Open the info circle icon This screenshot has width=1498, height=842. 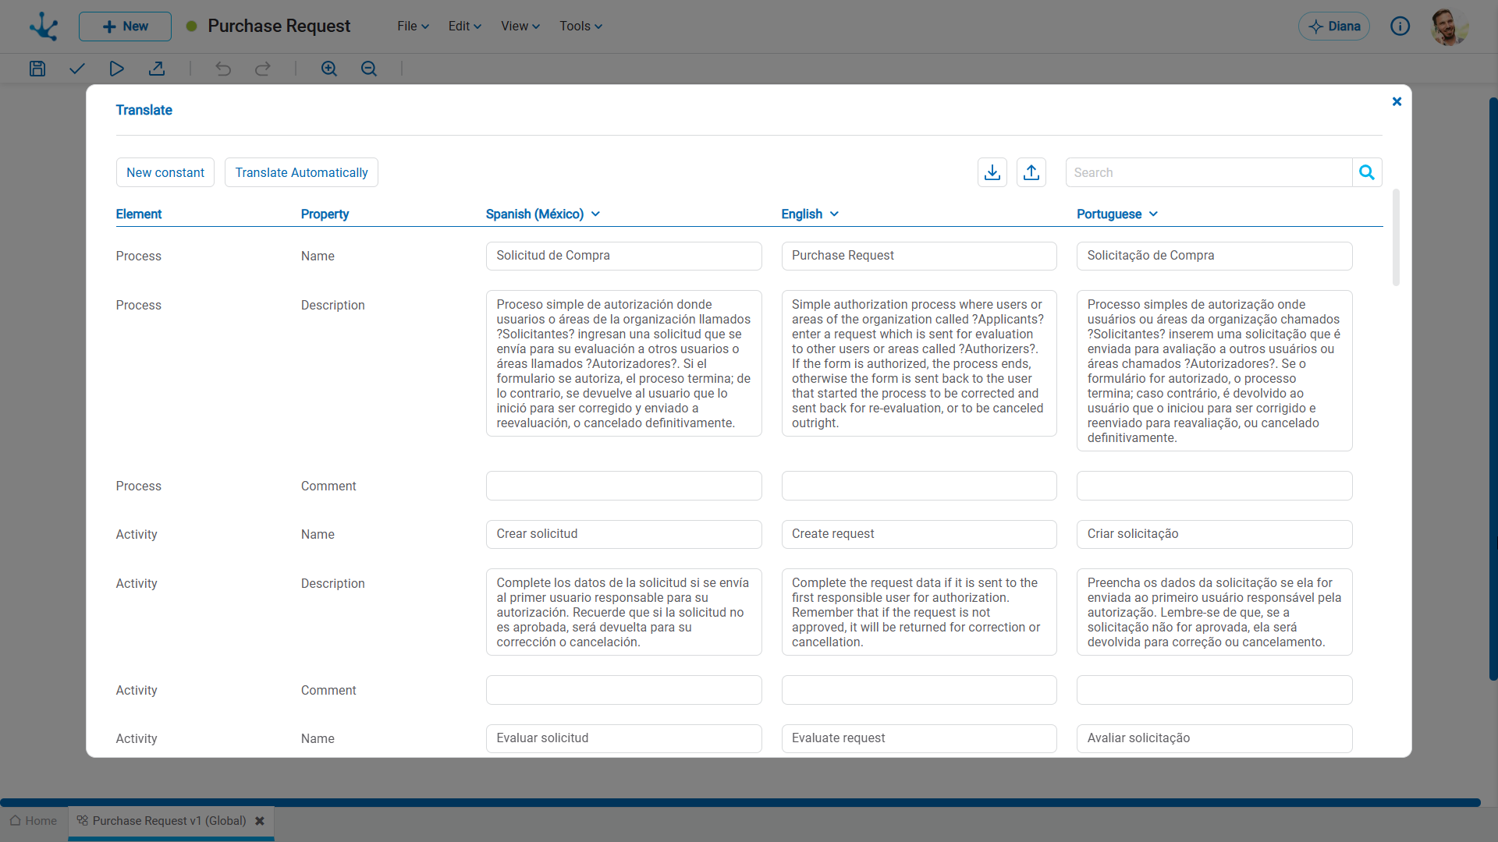point(1400,27)
